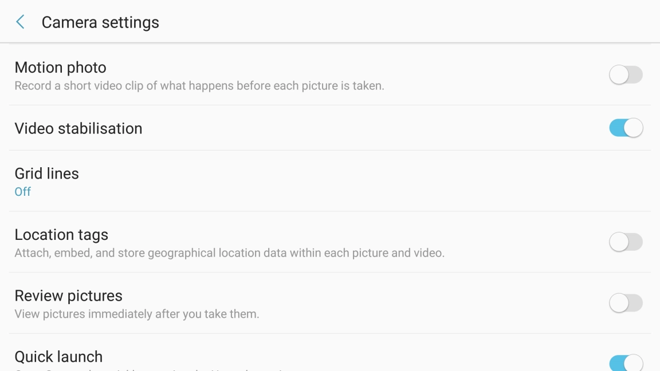Tap the Quick launch heading
Viewport: 660px width, 371px height.
[x=58, y=357]
